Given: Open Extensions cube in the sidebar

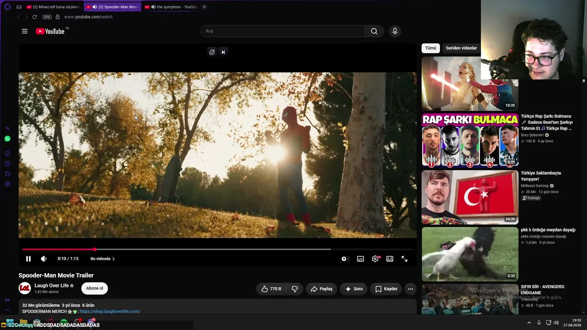Looking at the screenshot, I should pyautogui.click(x=7, y=174).
